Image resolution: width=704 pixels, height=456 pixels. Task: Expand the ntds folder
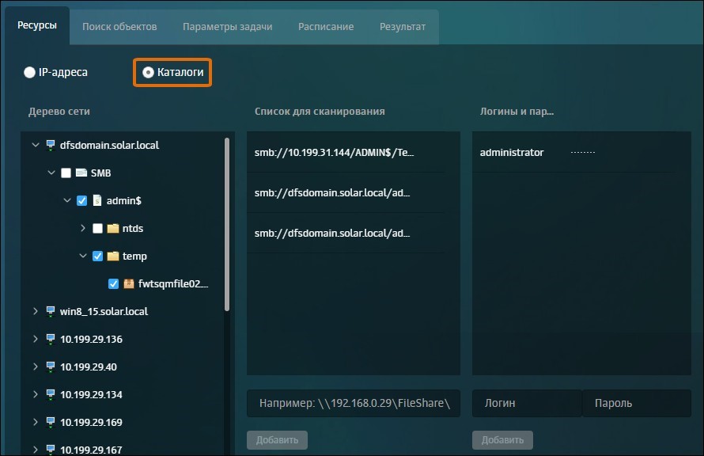point(82,228)
